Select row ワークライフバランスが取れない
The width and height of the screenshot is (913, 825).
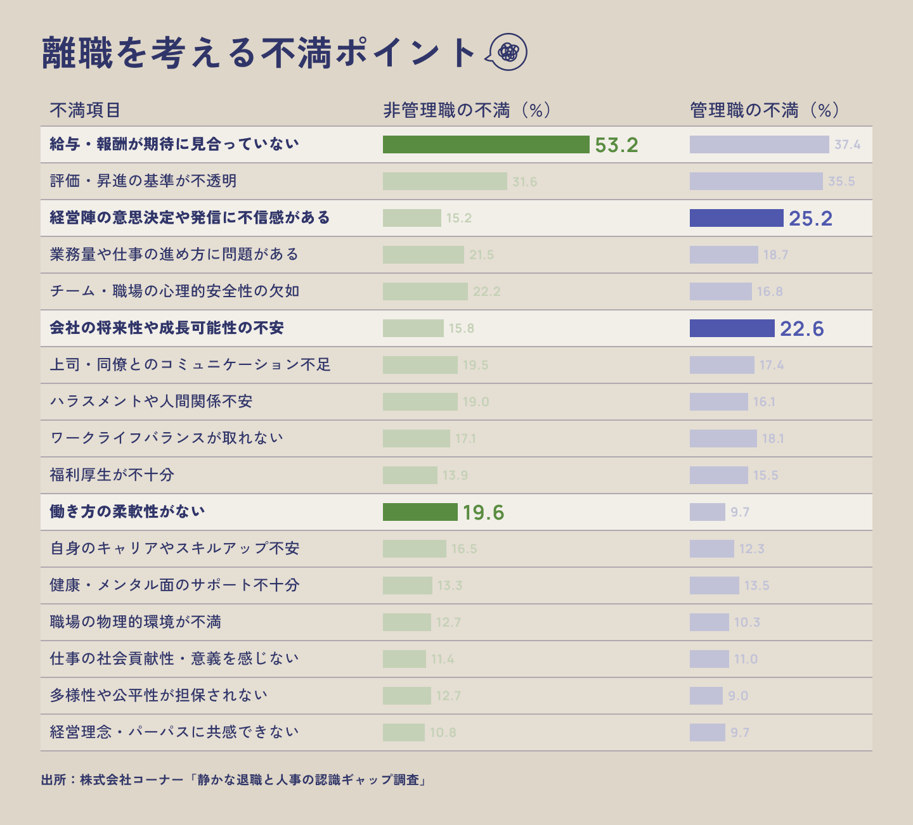pyautogui.click(x=456, y=438)
